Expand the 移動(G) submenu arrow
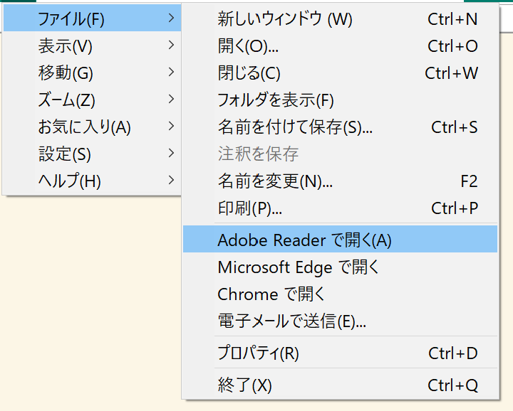 tap(171, 72)
